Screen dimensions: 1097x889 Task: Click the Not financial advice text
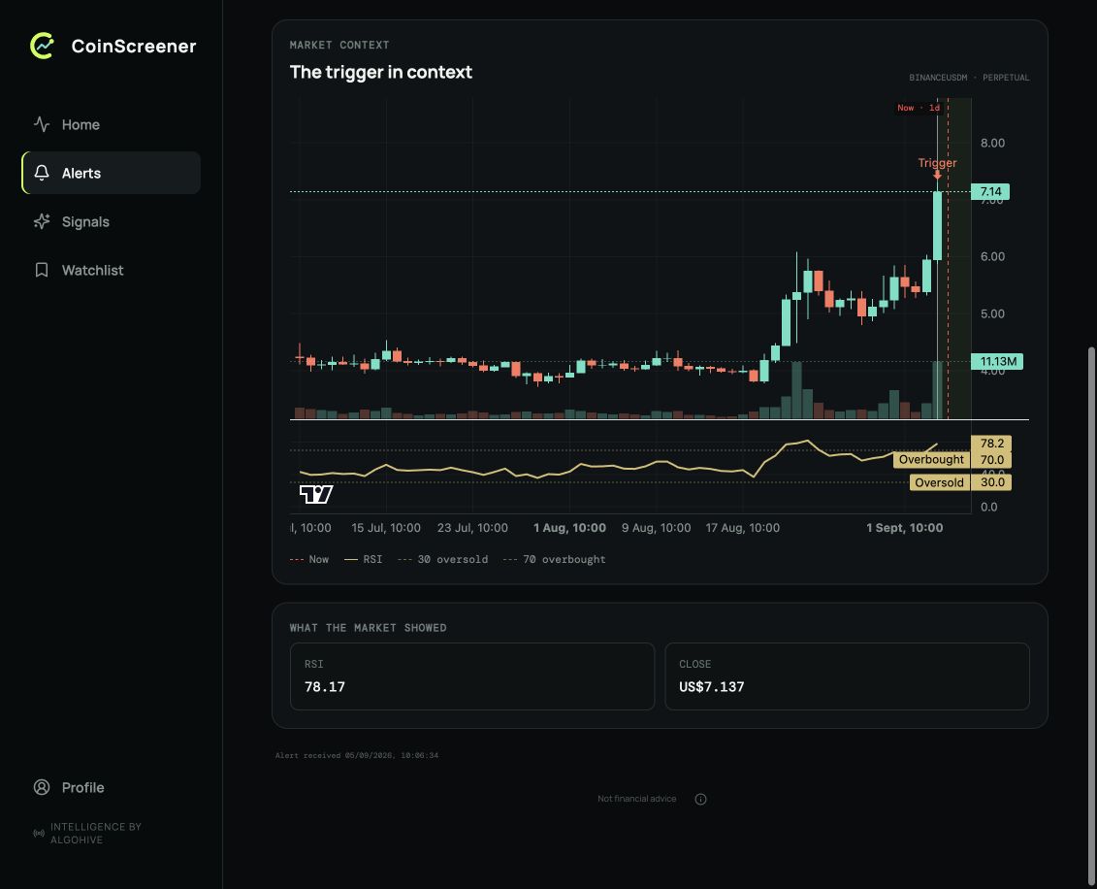click(636, 799)
